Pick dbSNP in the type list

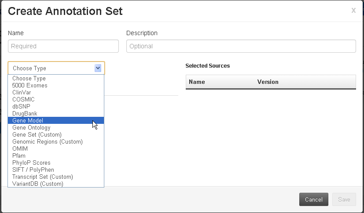[22, 107]
